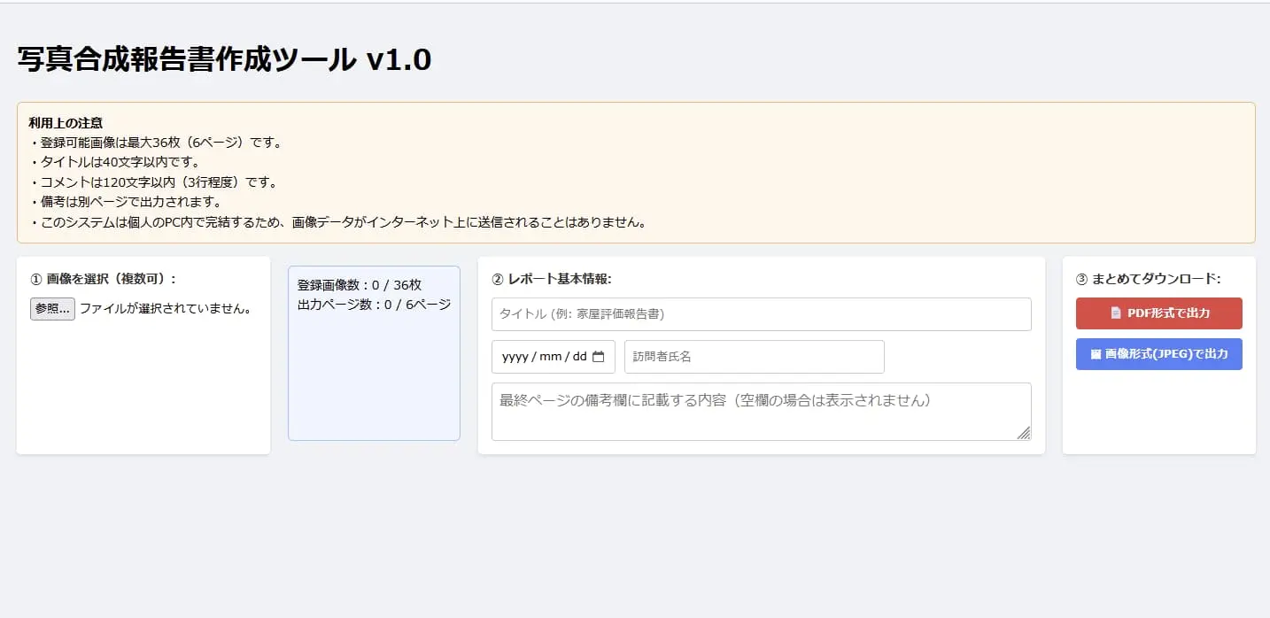Click the textarea resize grip handle
1270x618 pixels.
1024,433
